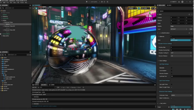The height and width of the screenshot is (110, 194).
Task: Switch to the tab next to Inspector
Action: 169,5
